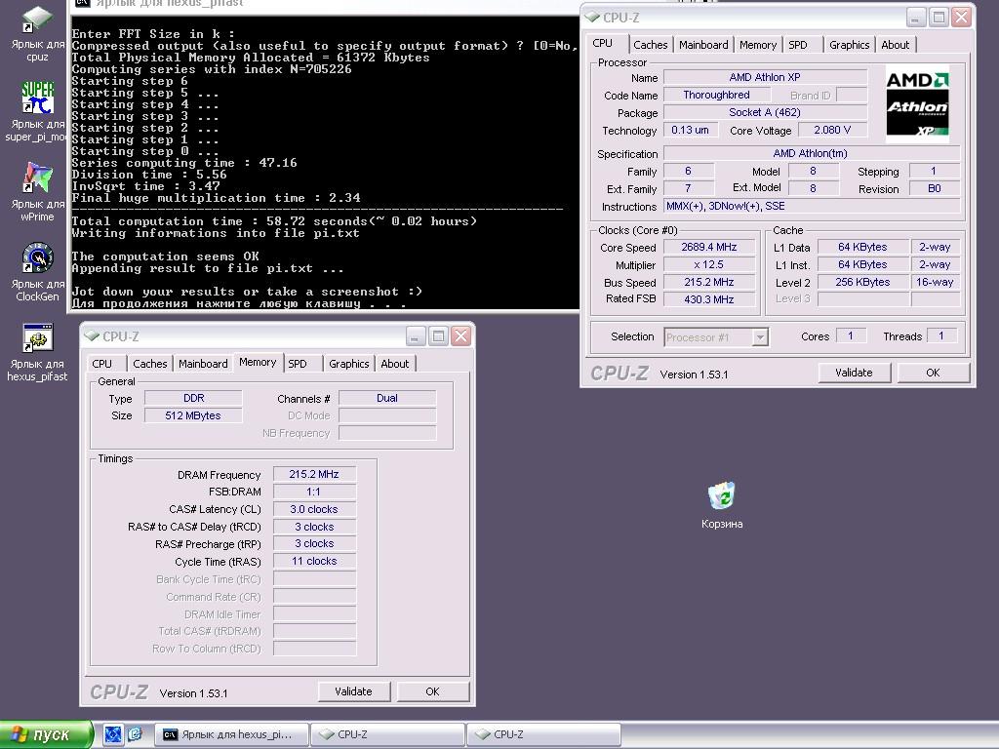This screenshot has width=999, height=749.
Task: Open Mainboard tab in memory window
Action: (203, 364)
